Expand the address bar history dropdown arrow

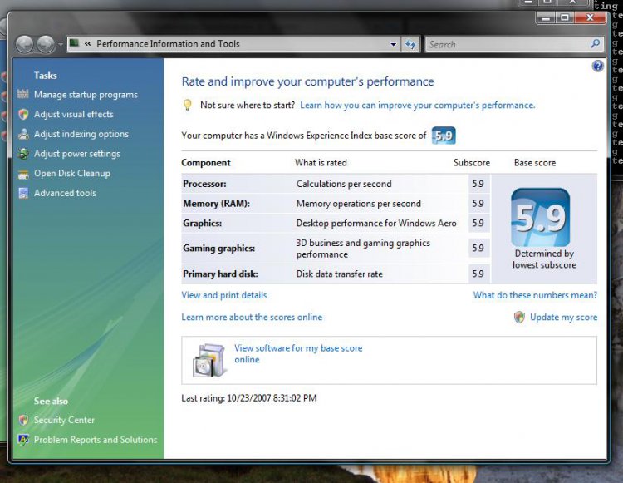coord(393,44)
